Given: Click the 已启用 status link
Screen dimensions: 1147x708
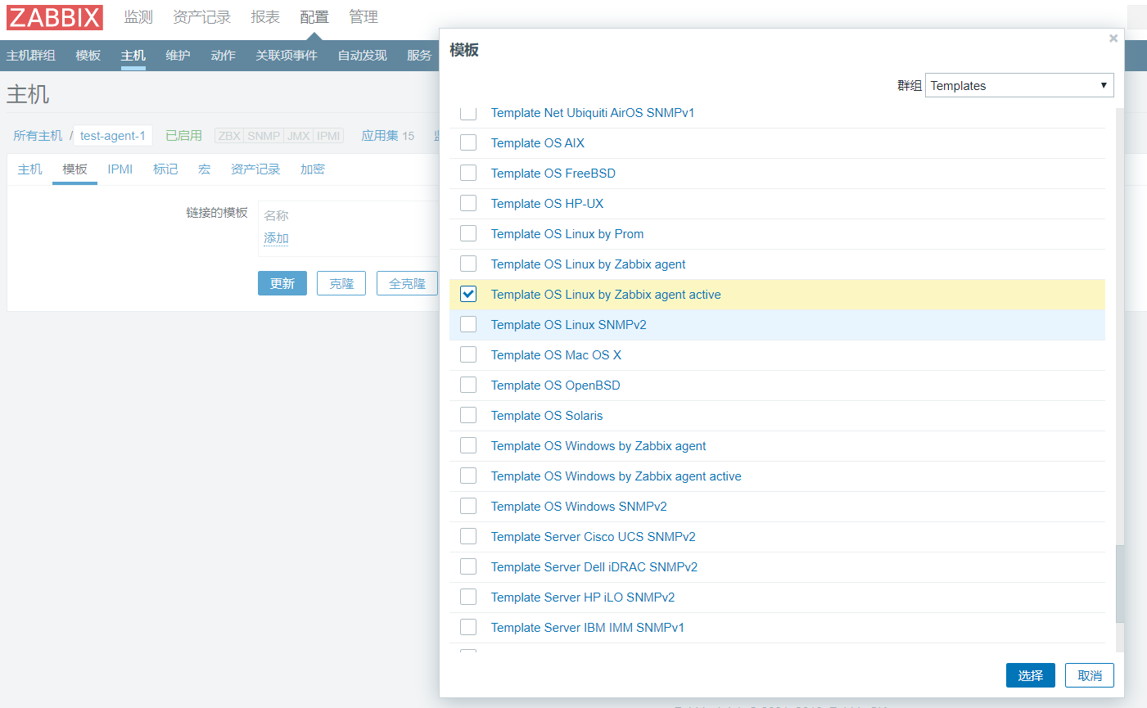Looking at the screenshot, I should [x=183, y=136].
